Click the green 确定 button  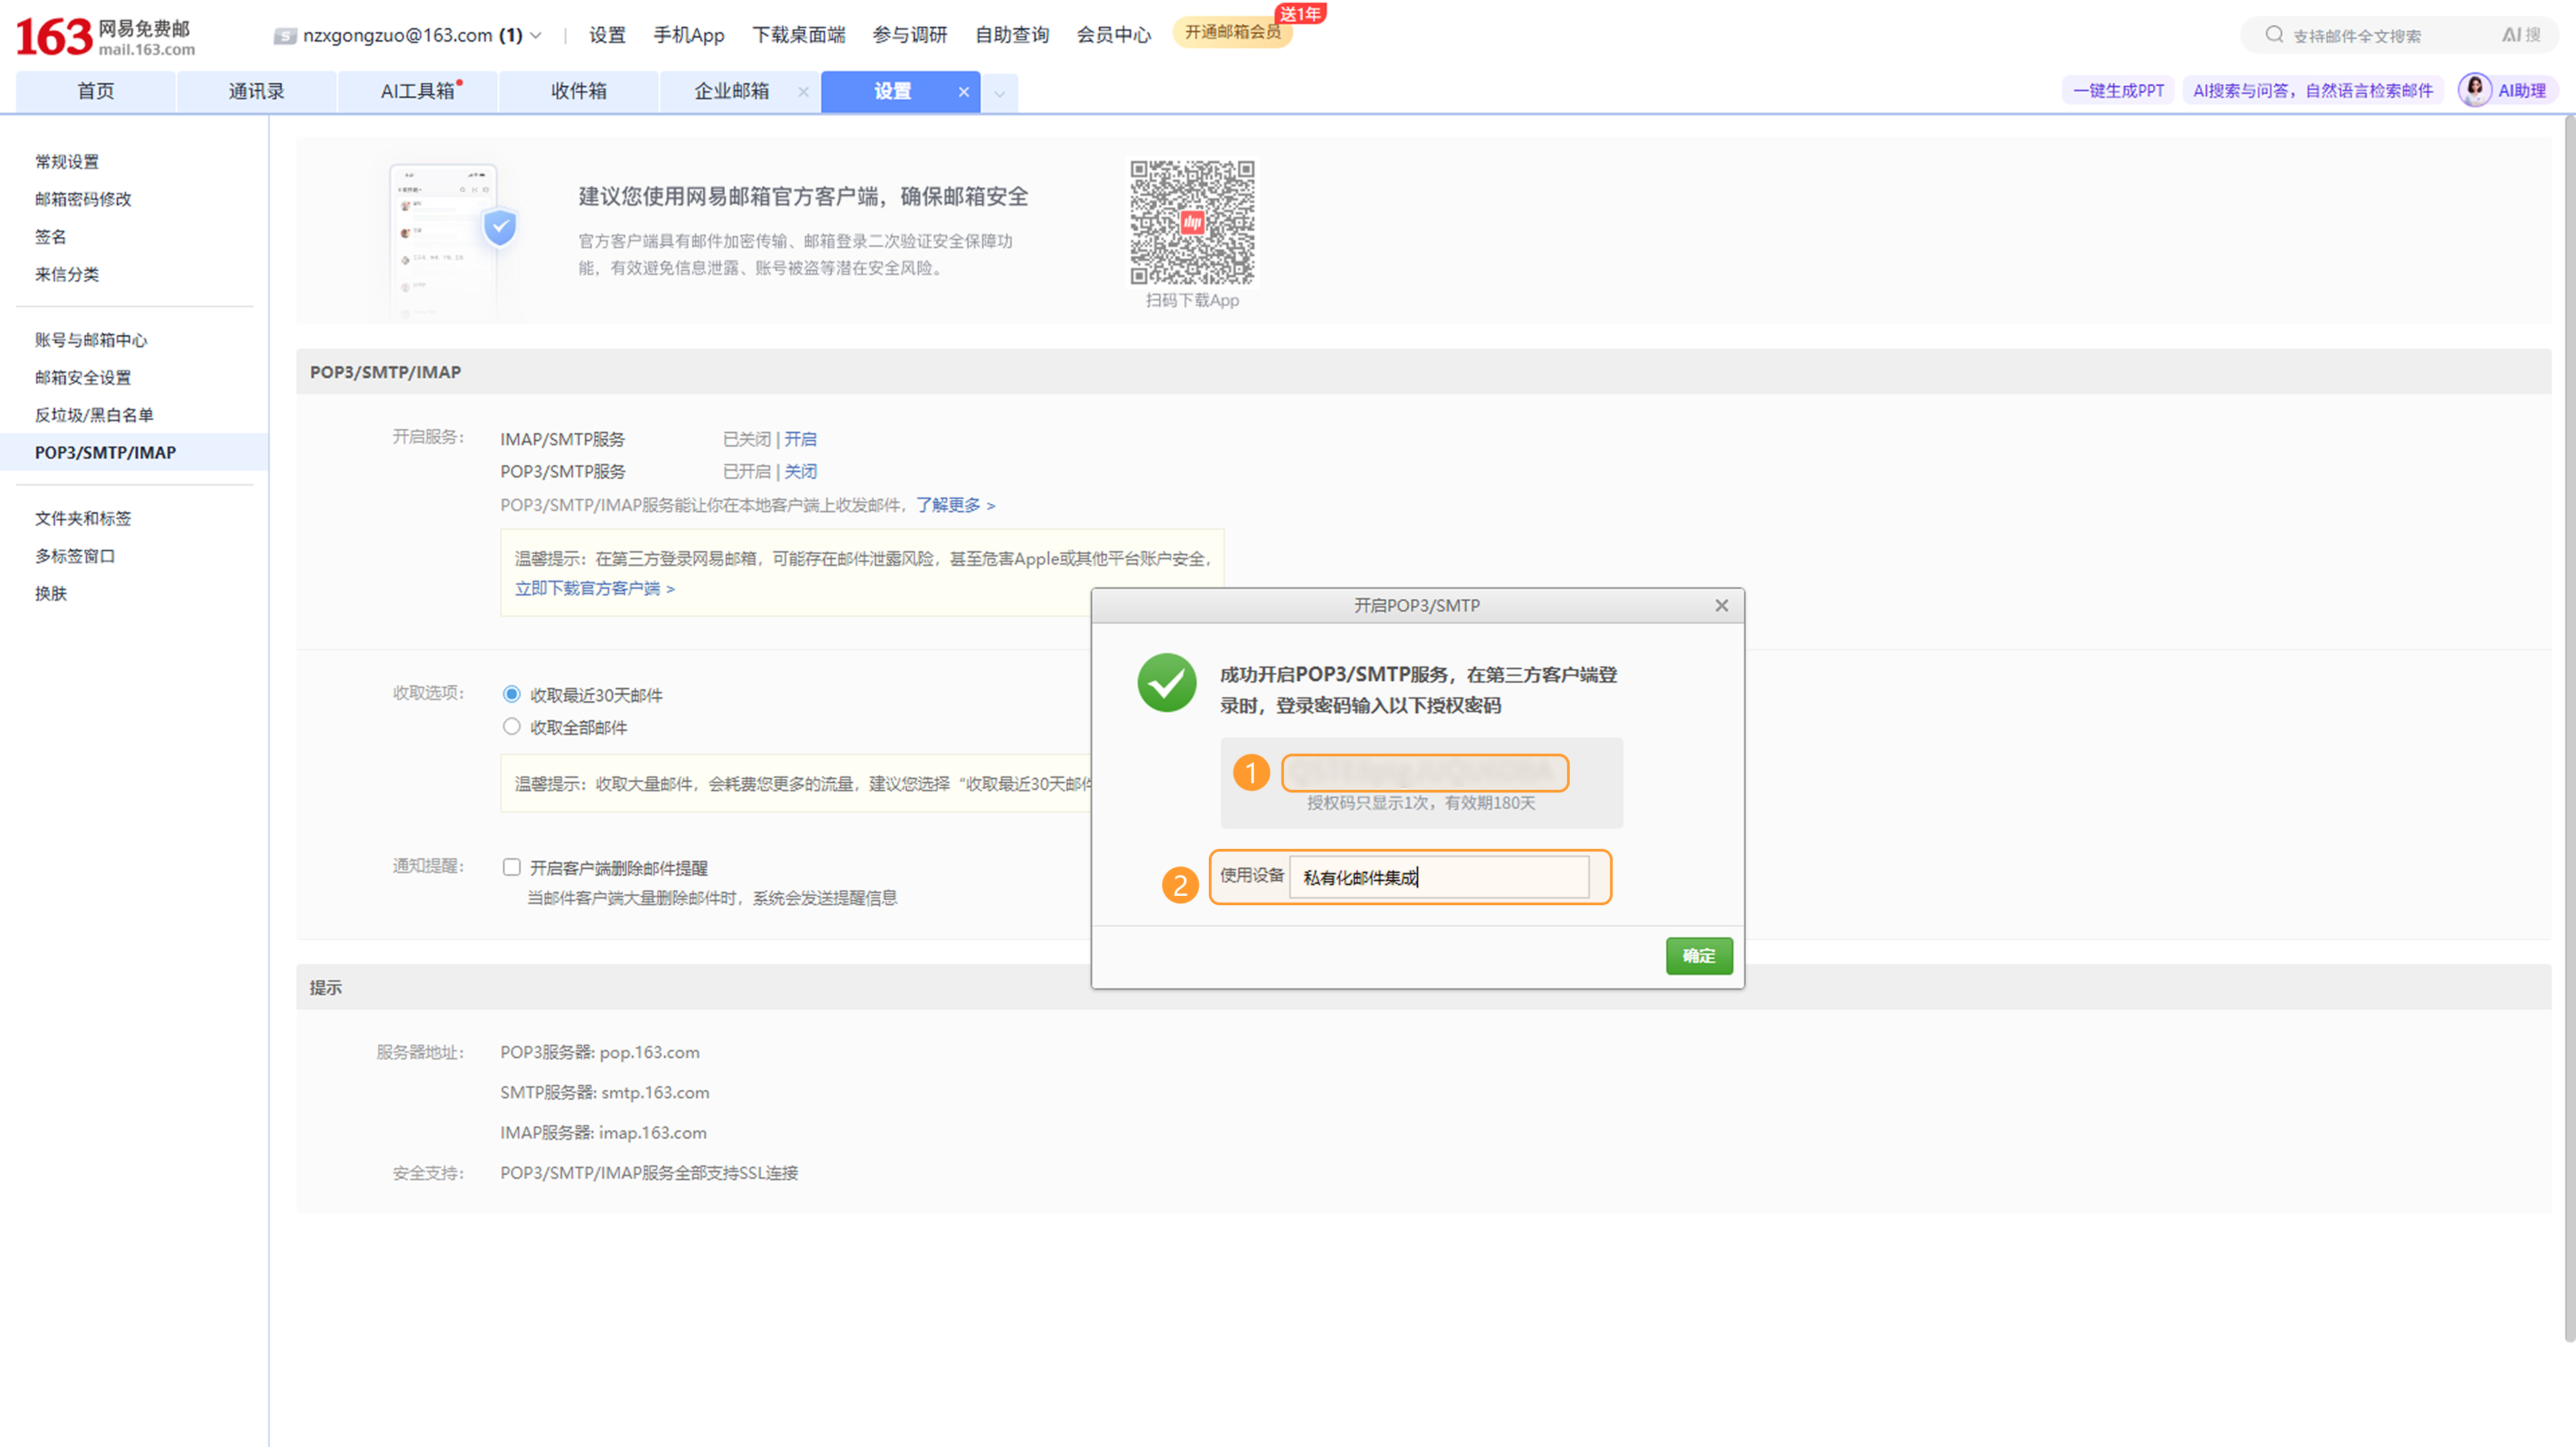[1698, 956]
